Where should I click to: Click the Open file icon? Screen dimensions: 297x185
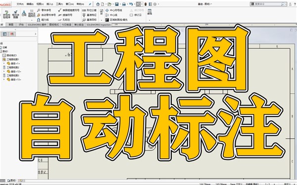pyautogui.click(x=109, y=4)
